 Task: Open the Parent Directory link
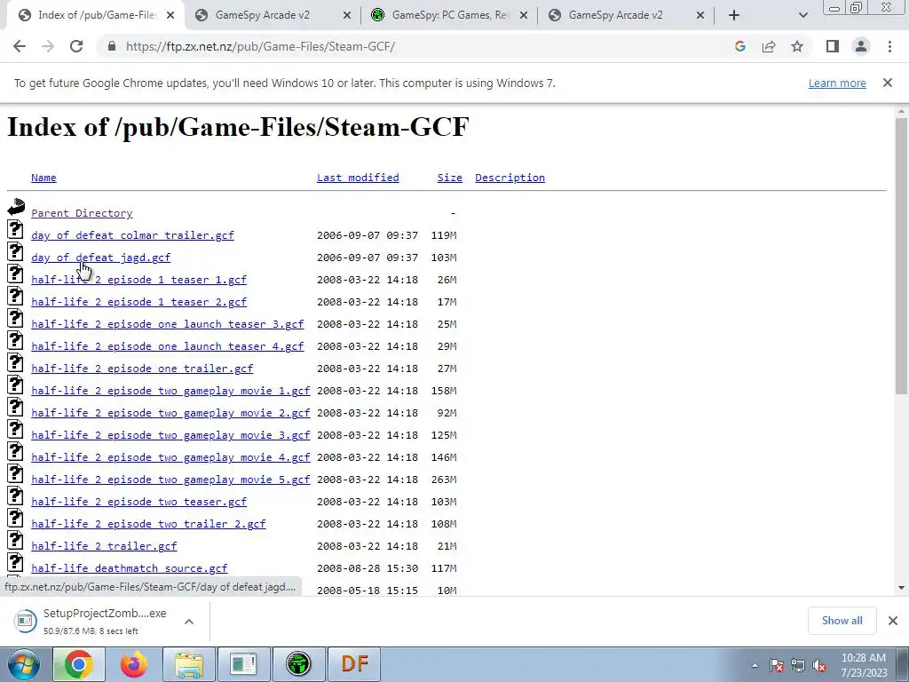[82, 213]
